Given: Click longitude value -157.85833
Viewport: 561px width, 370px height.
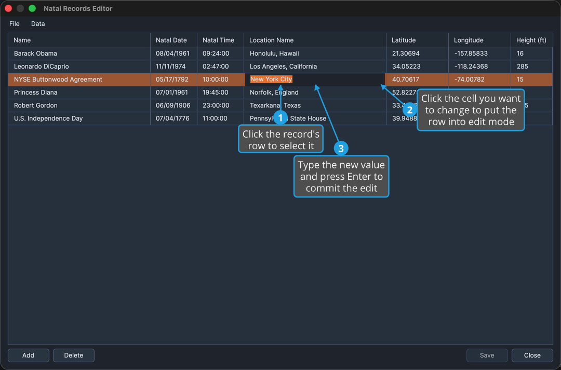Looking at the screenshot, I should tap(479, 54).
